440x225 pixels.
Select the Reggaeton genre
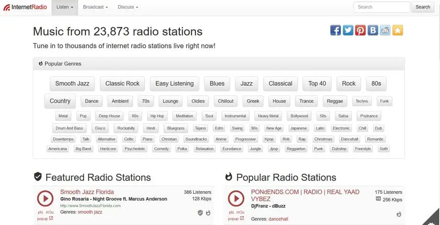(296, 149)
